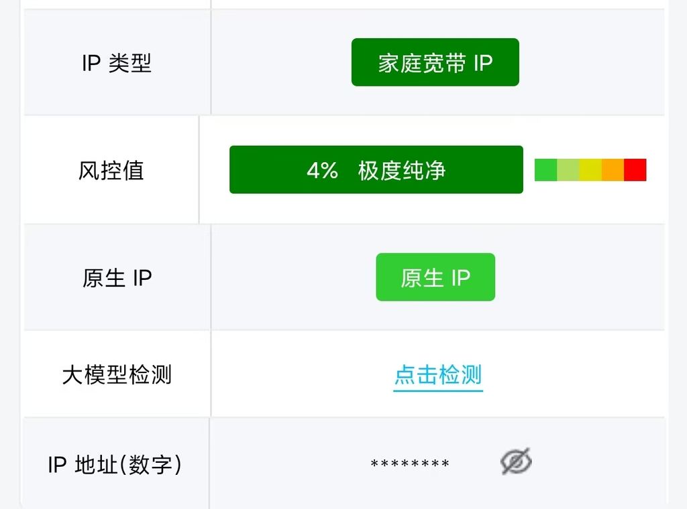Select the yellow risk swatch
Image resolution: width=687 pixels, height=509 pixels.
(x=590, y=169)
